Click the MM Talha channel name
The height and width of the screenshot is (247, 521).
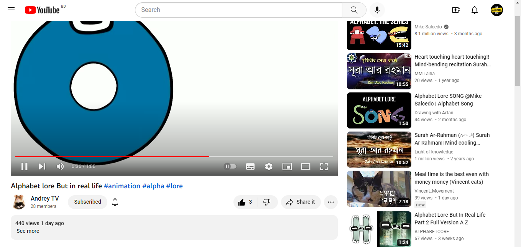coord(424,74)
